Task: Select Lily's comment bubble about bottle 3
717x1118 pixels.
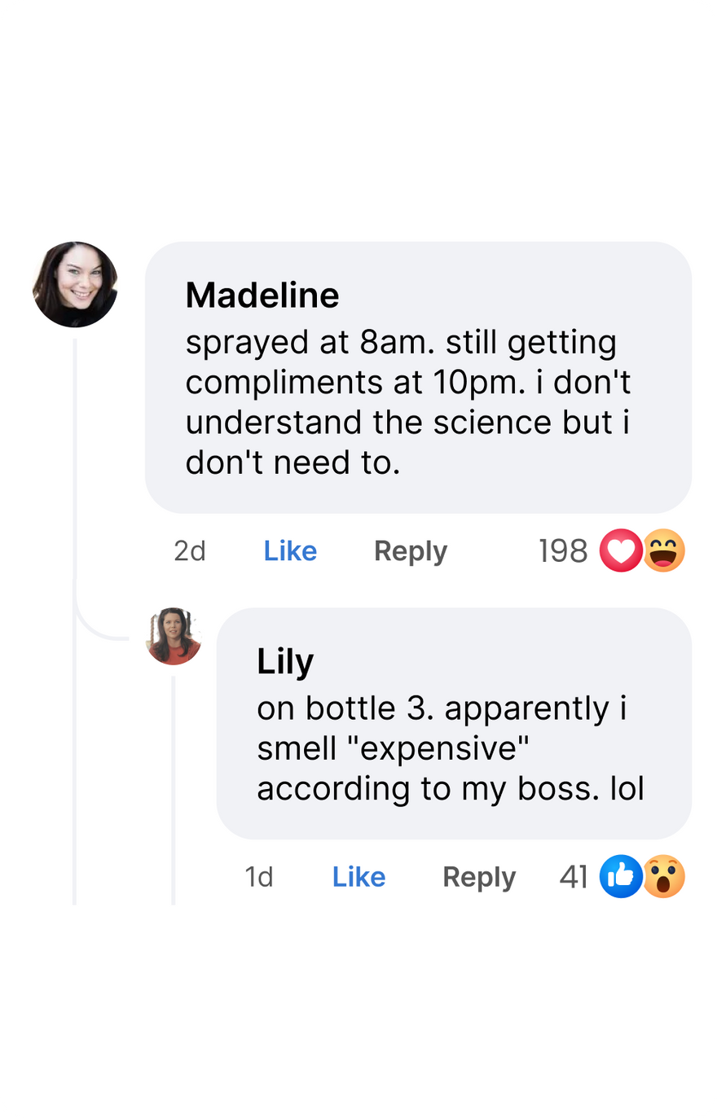Action: [454, 724]
